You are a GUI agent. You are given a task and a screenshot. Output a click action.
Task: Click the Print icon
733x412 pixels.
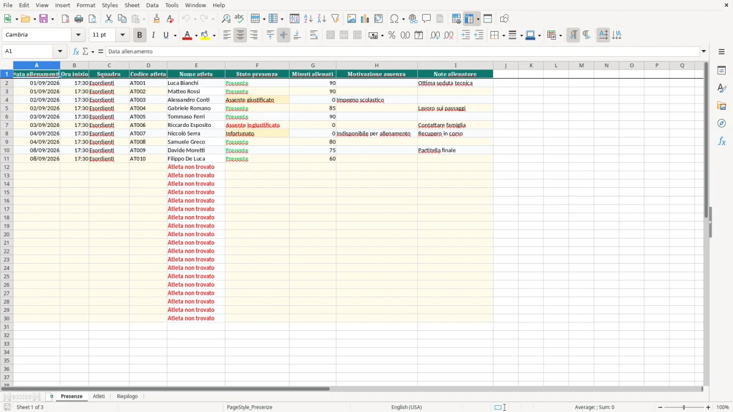click(x=79, y=19)
